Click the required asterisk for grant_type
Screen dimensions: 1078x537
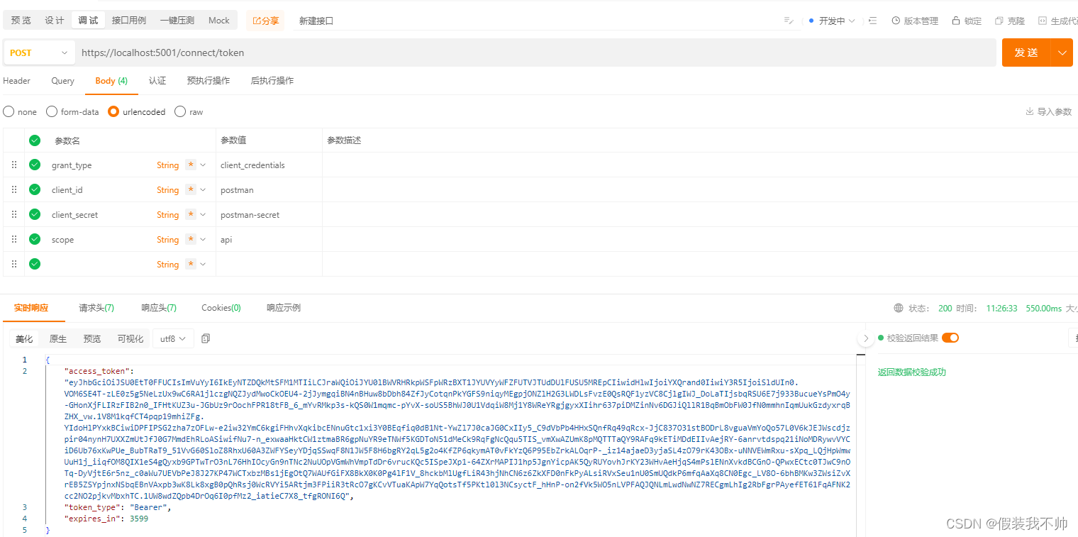point(190,165)
